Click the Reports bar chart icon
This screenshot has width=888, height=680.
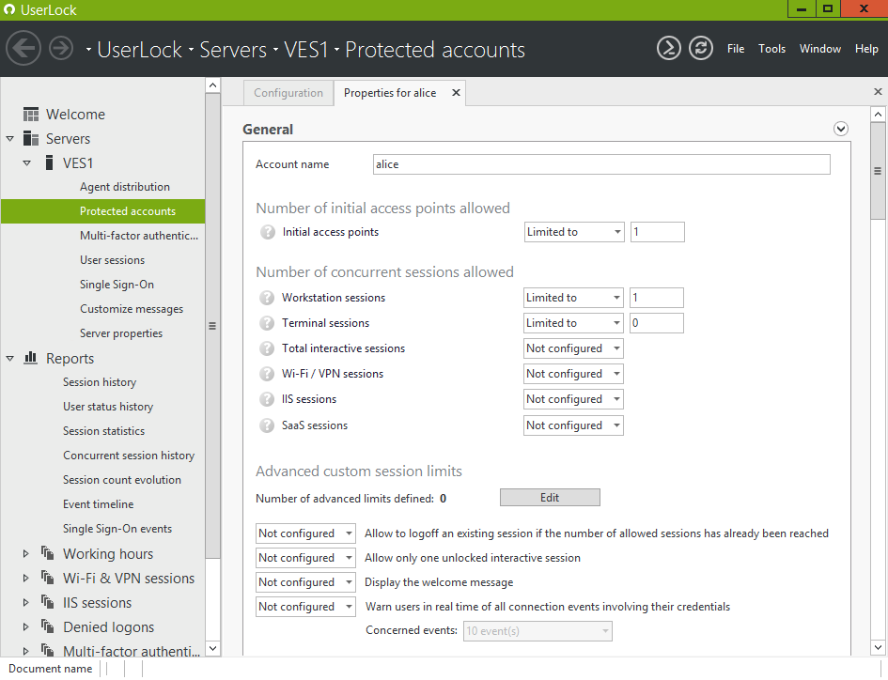pos(31,358)
